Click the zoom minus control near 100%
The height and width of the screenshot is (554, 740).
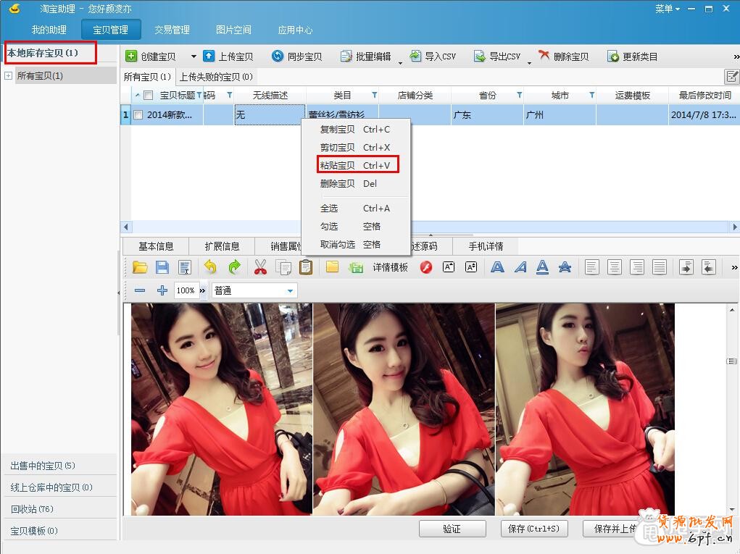click(140, 290)
